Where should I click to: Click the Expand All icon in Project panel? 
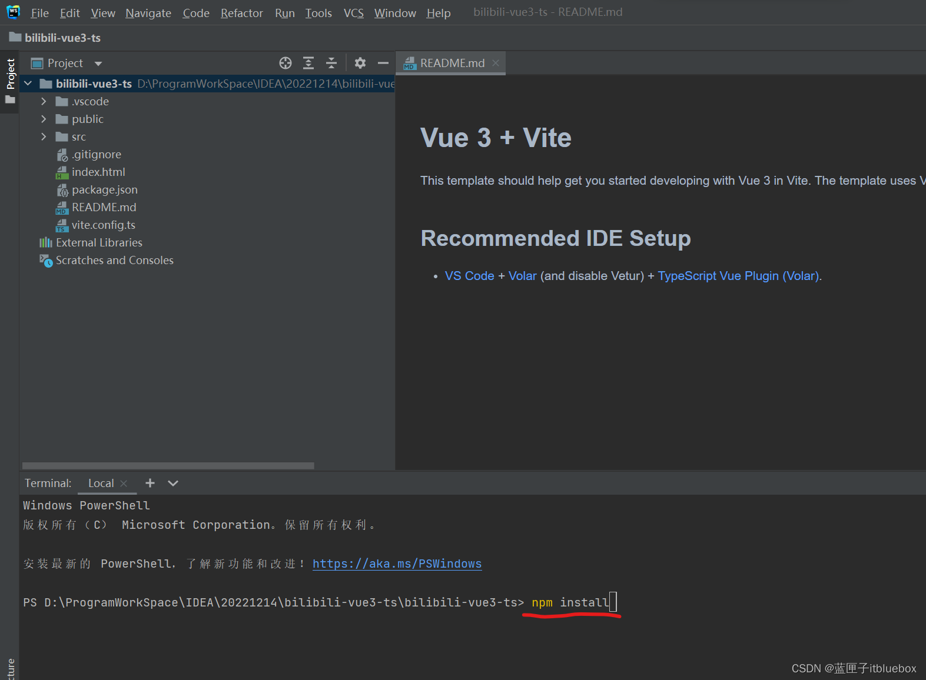pyautogui.click(x=308, y=63)
